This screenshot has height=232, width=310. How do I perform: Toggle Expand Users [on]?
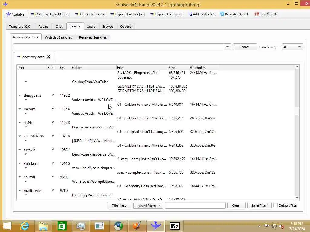click(166, 14)
